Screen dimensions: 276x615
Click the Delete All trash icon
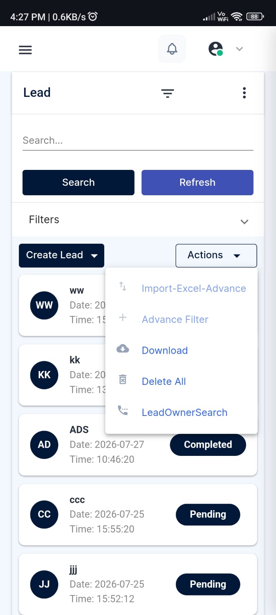(x=123, y=380)
